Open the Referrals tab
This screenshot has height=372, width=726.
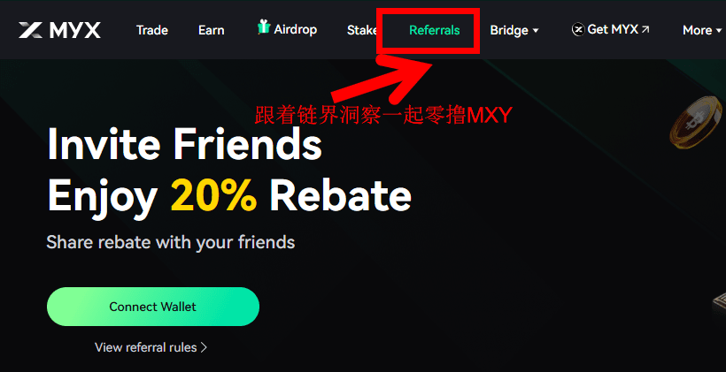coord(435,31)
